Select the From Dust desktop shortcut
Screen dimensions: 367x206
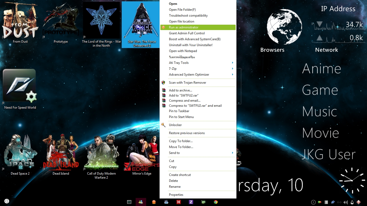(20, 23)
